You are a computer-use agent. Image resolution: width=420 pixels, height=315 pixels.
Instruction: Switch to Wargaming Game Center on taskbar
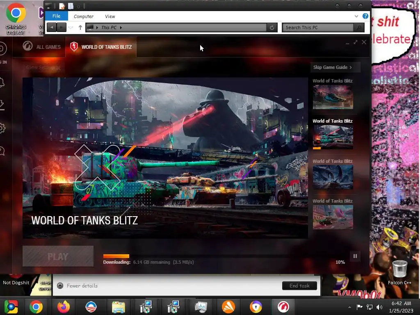click(283, 307)
